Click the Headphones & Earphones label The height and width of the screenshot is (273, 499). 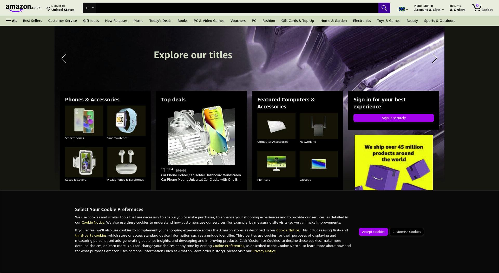click(126, 180)
